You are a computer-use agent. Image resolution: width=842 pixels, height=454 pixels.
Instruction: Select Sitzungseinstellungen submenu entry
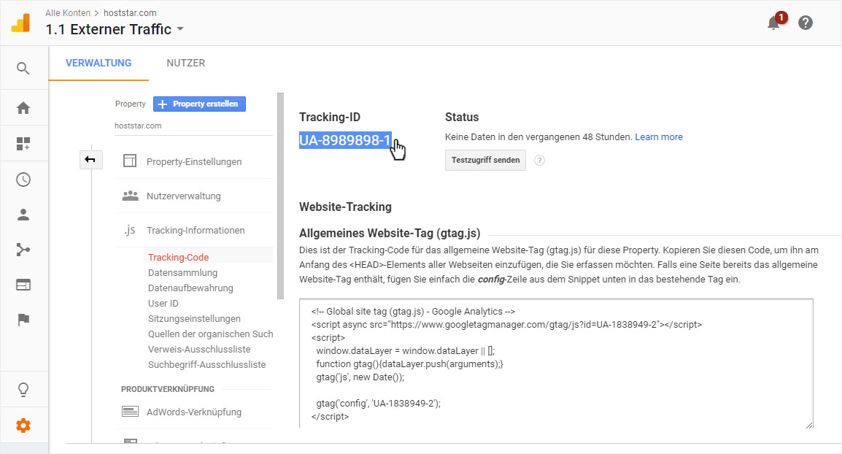pyautogui.click(x=194, y=318)
